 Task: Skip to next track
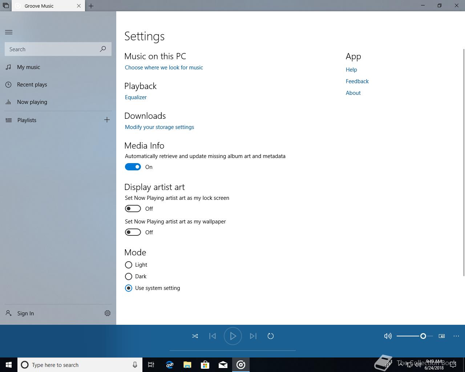[x=253, y=336]
